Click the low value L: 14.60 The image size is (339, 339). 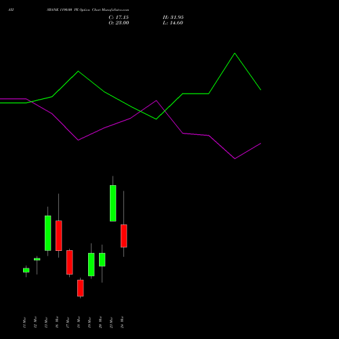[173, 23]
